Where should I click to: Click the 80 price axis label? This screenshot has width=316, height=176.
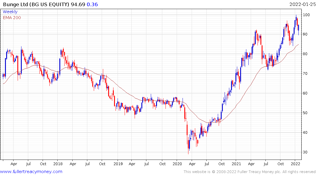[x=305, y=54]
